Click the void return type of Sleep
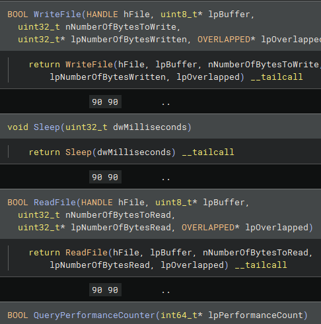The width and height of the screenshot is (321, 324). [x=18, y=127]
